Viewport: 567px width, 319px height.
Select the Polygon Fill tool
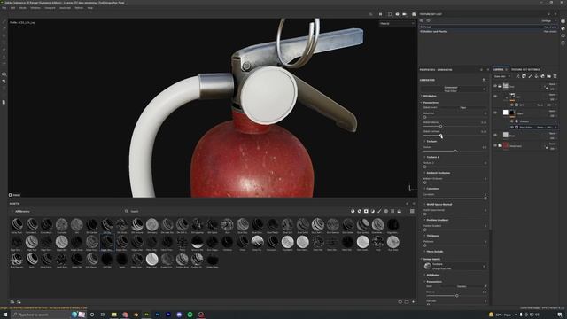point(4,43)
